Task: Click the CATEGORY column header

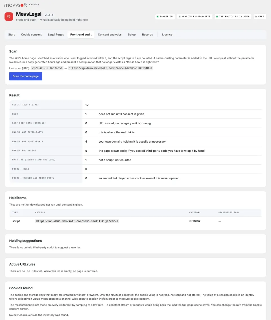Action: [x=195, y=213]
